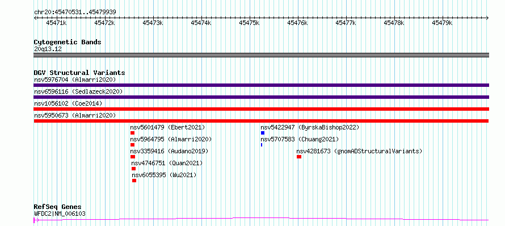Click red marker under nsv5601479
The image size is (505, 226).
(x=132, y=133)
